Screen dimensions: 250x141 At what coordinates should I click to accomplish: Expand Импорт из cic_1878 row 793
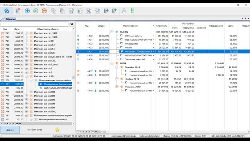[26, 33]
